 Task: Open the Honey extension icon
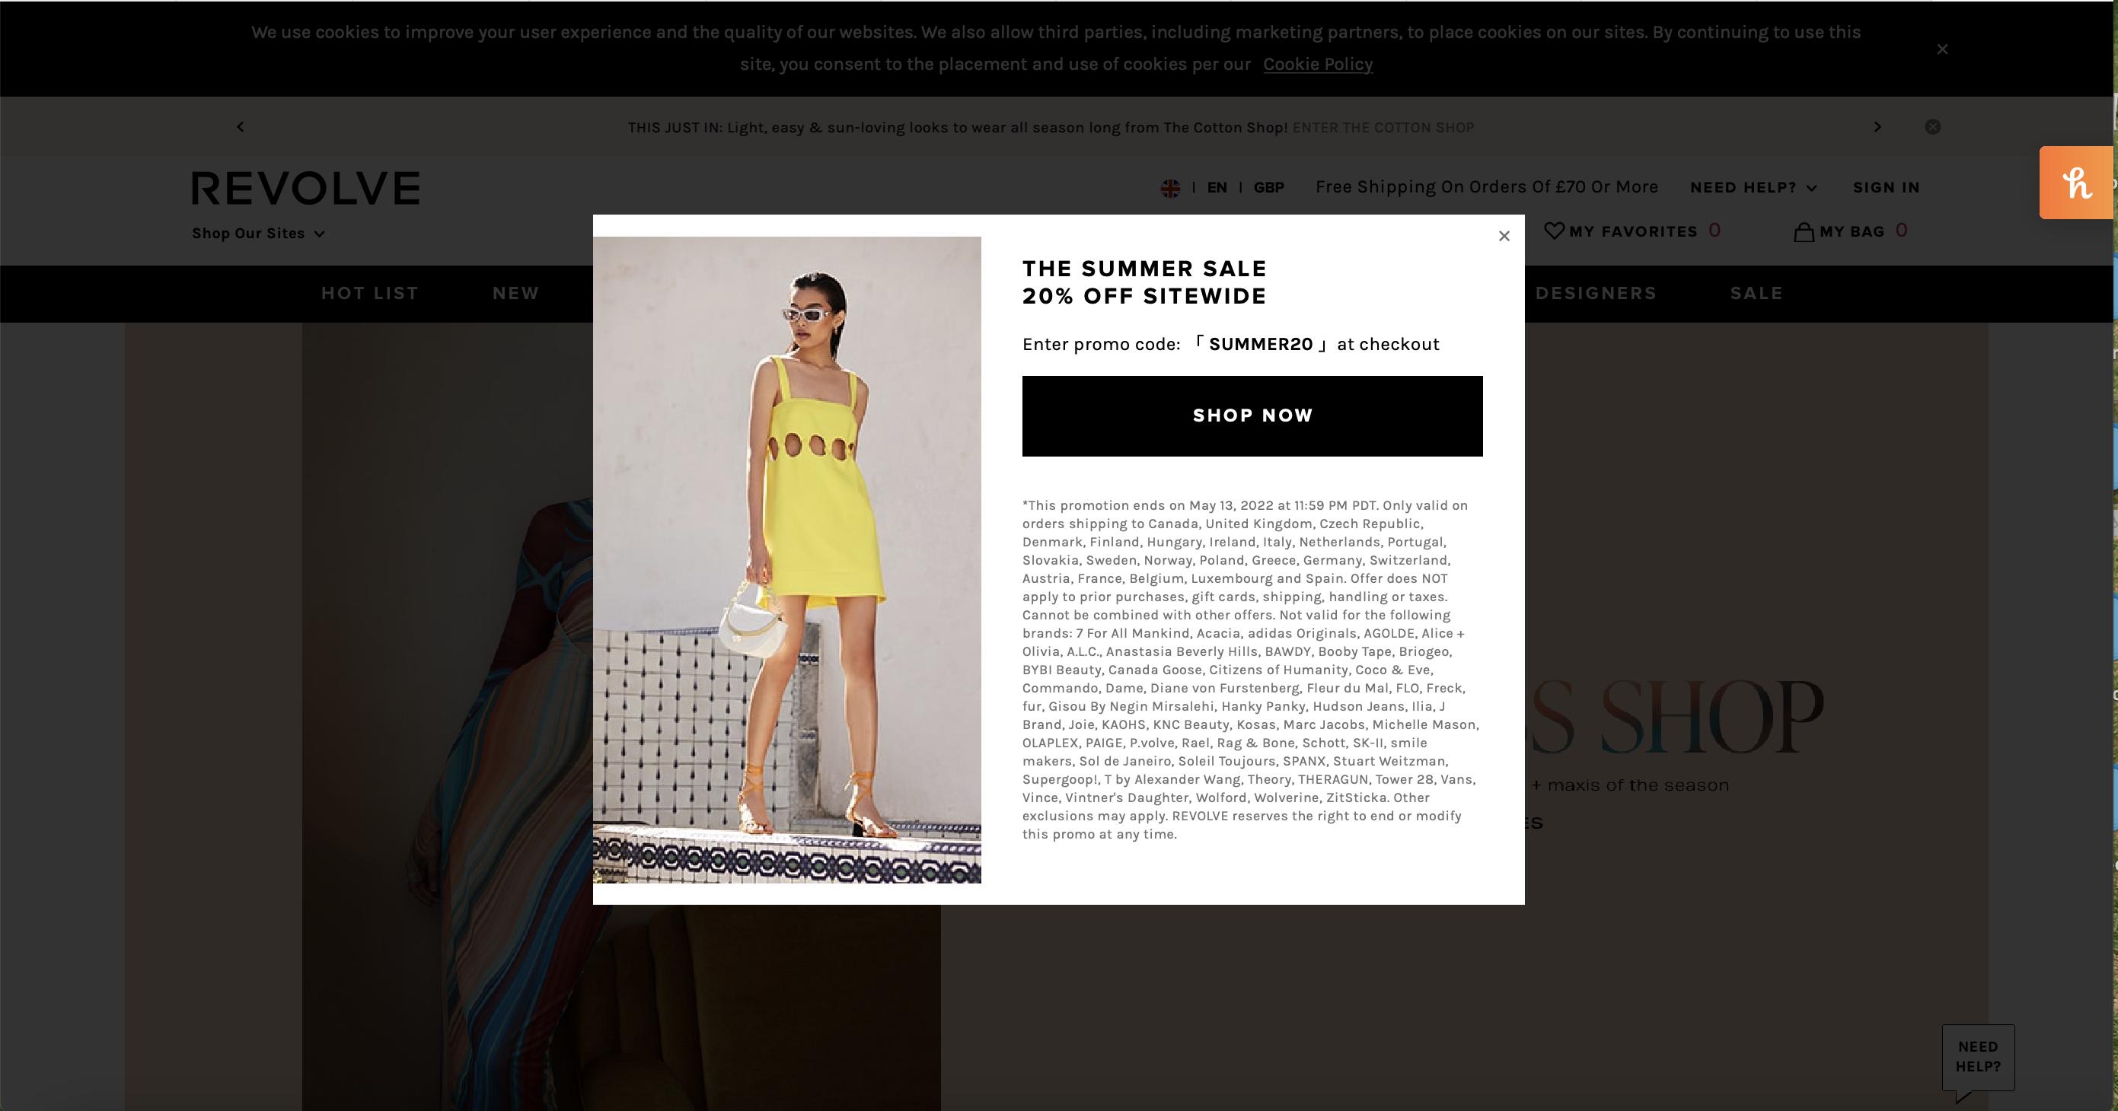[x=2076, y=183]
